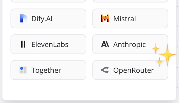Click the empty space right of Mistral text
The image size is (179, 103).
pos(151,19)
